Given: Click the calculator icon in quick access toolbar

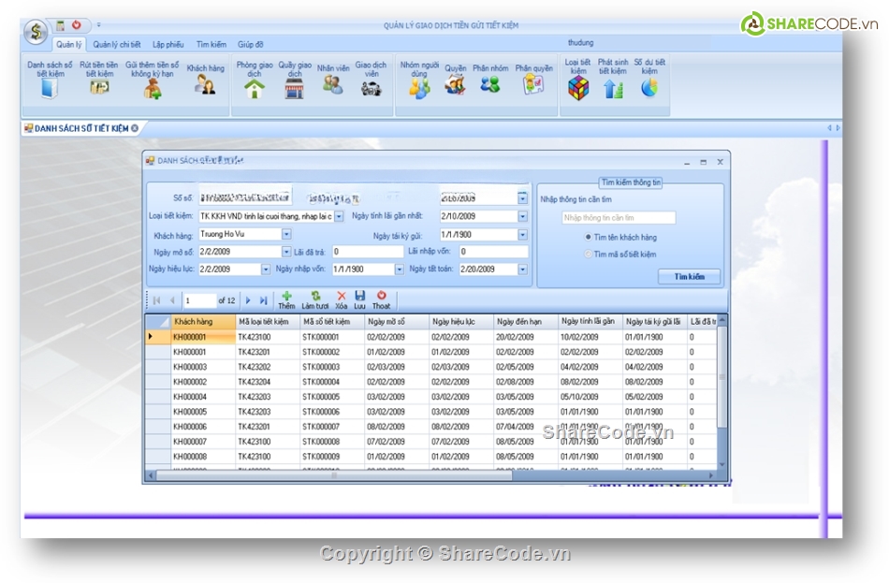Looking at the screenshot, I should click(x=60, y=25).
